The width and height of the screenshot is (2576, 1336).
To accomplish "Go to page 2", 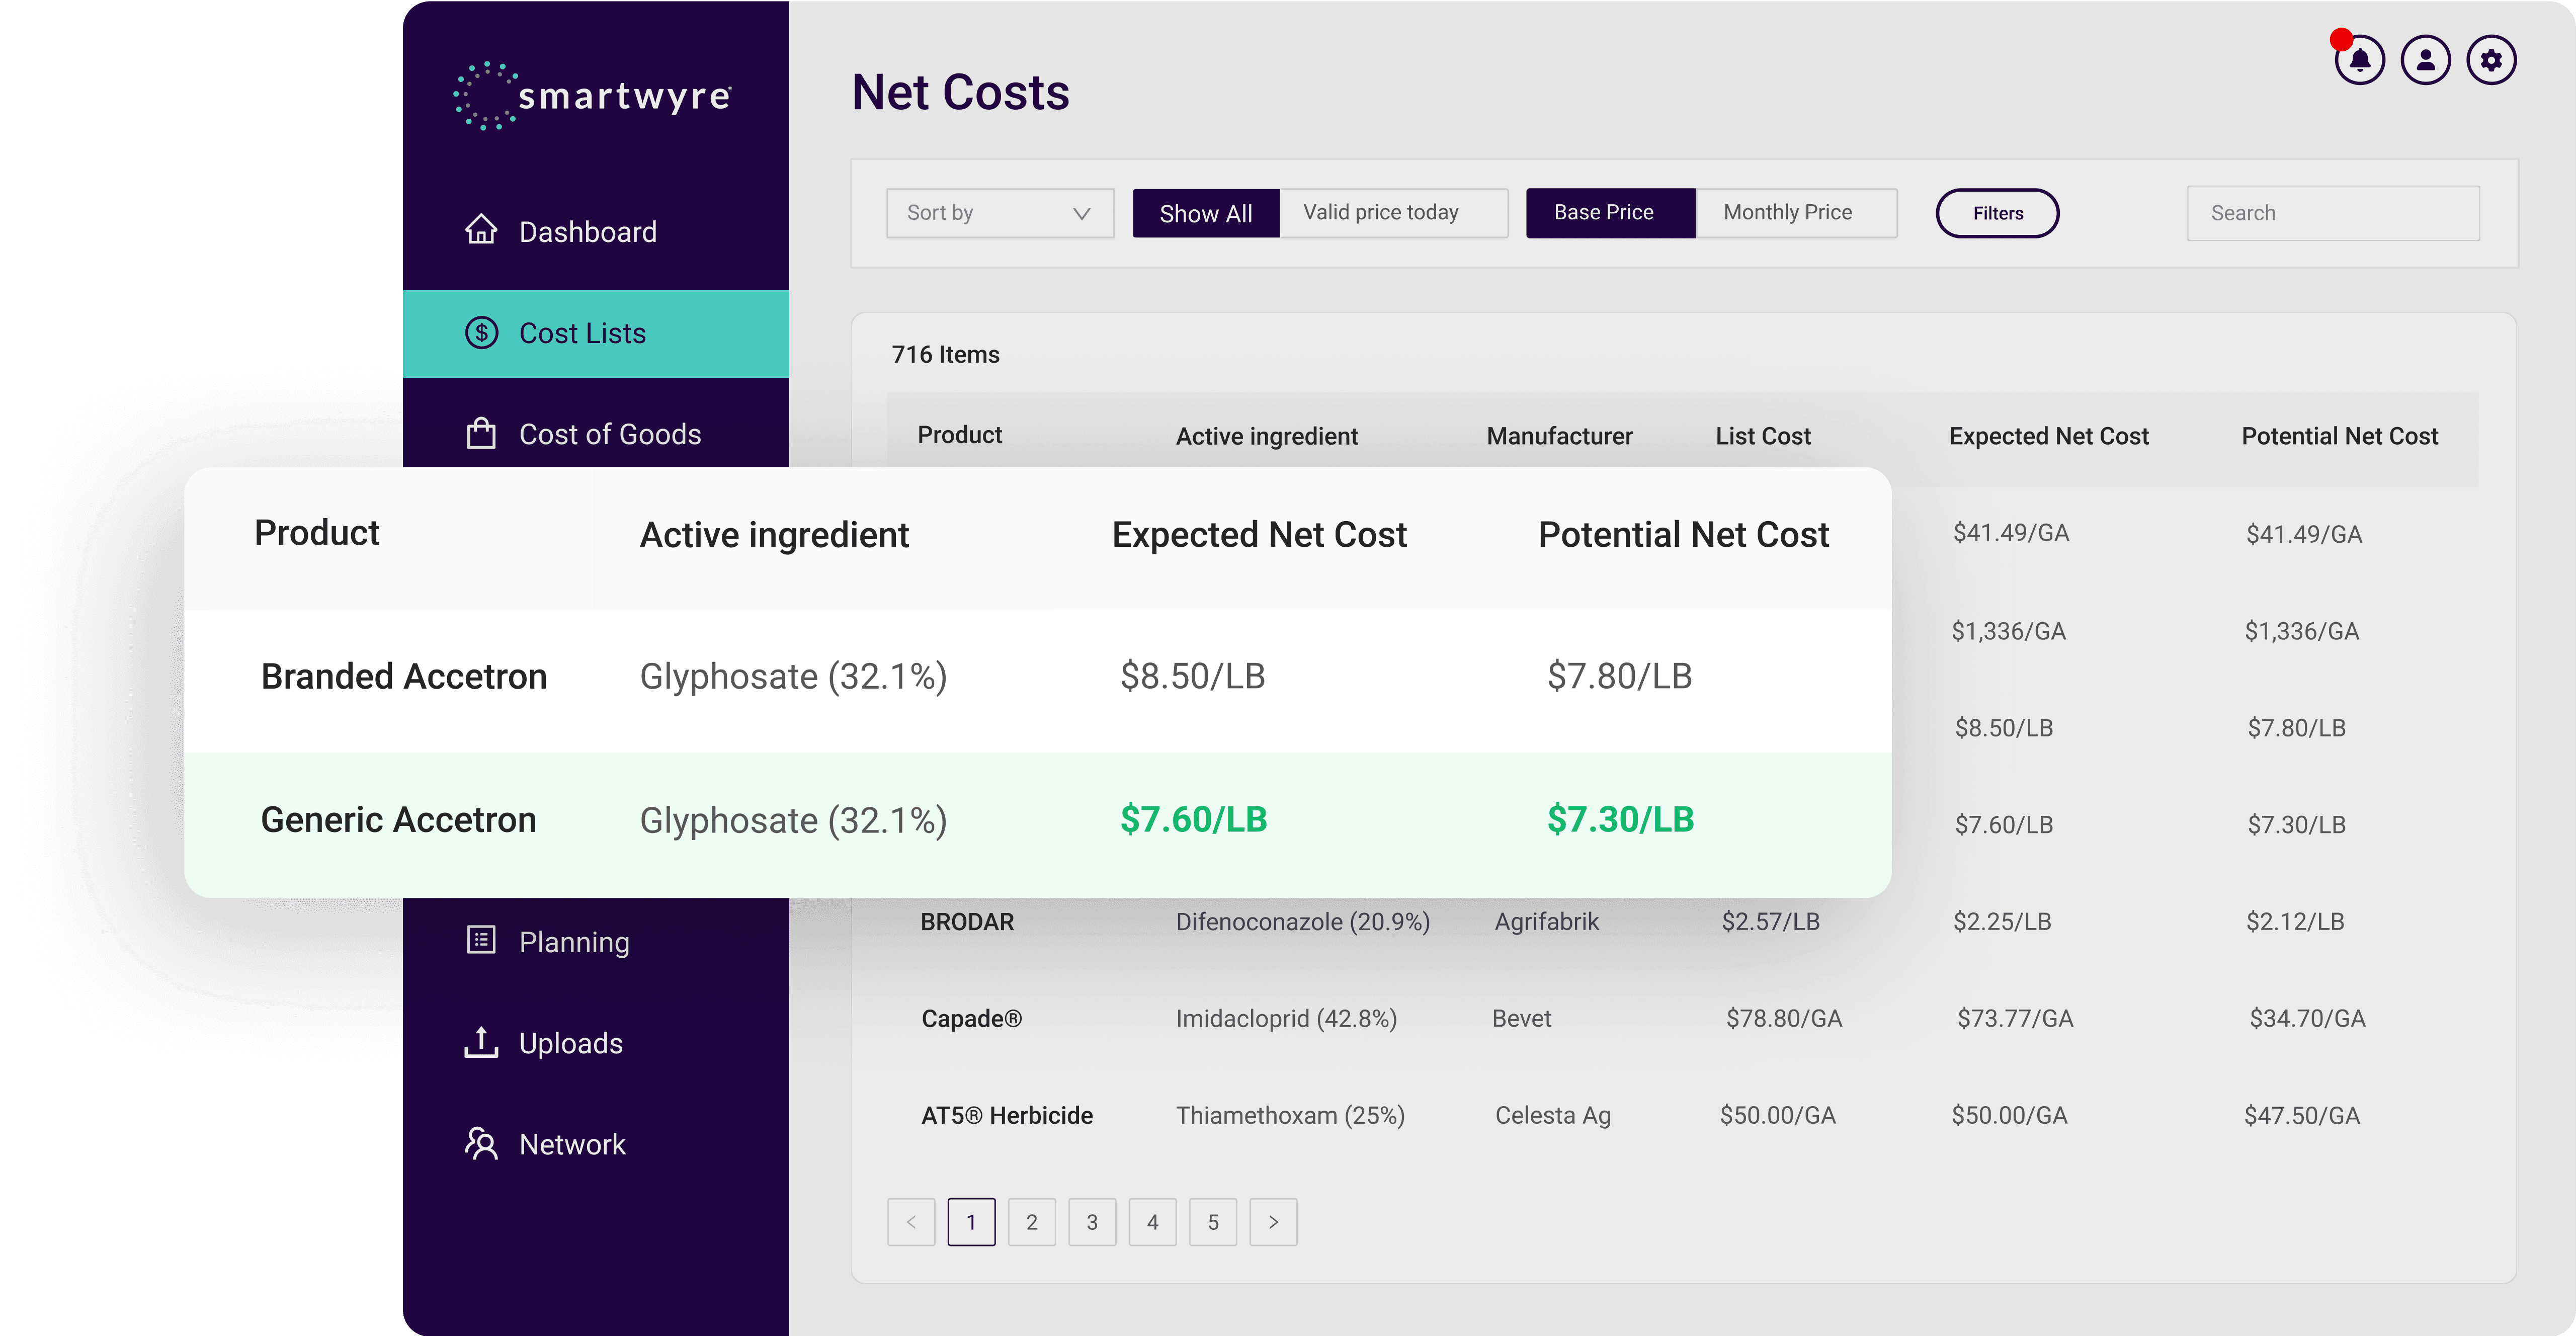I will point(1032,1222).
